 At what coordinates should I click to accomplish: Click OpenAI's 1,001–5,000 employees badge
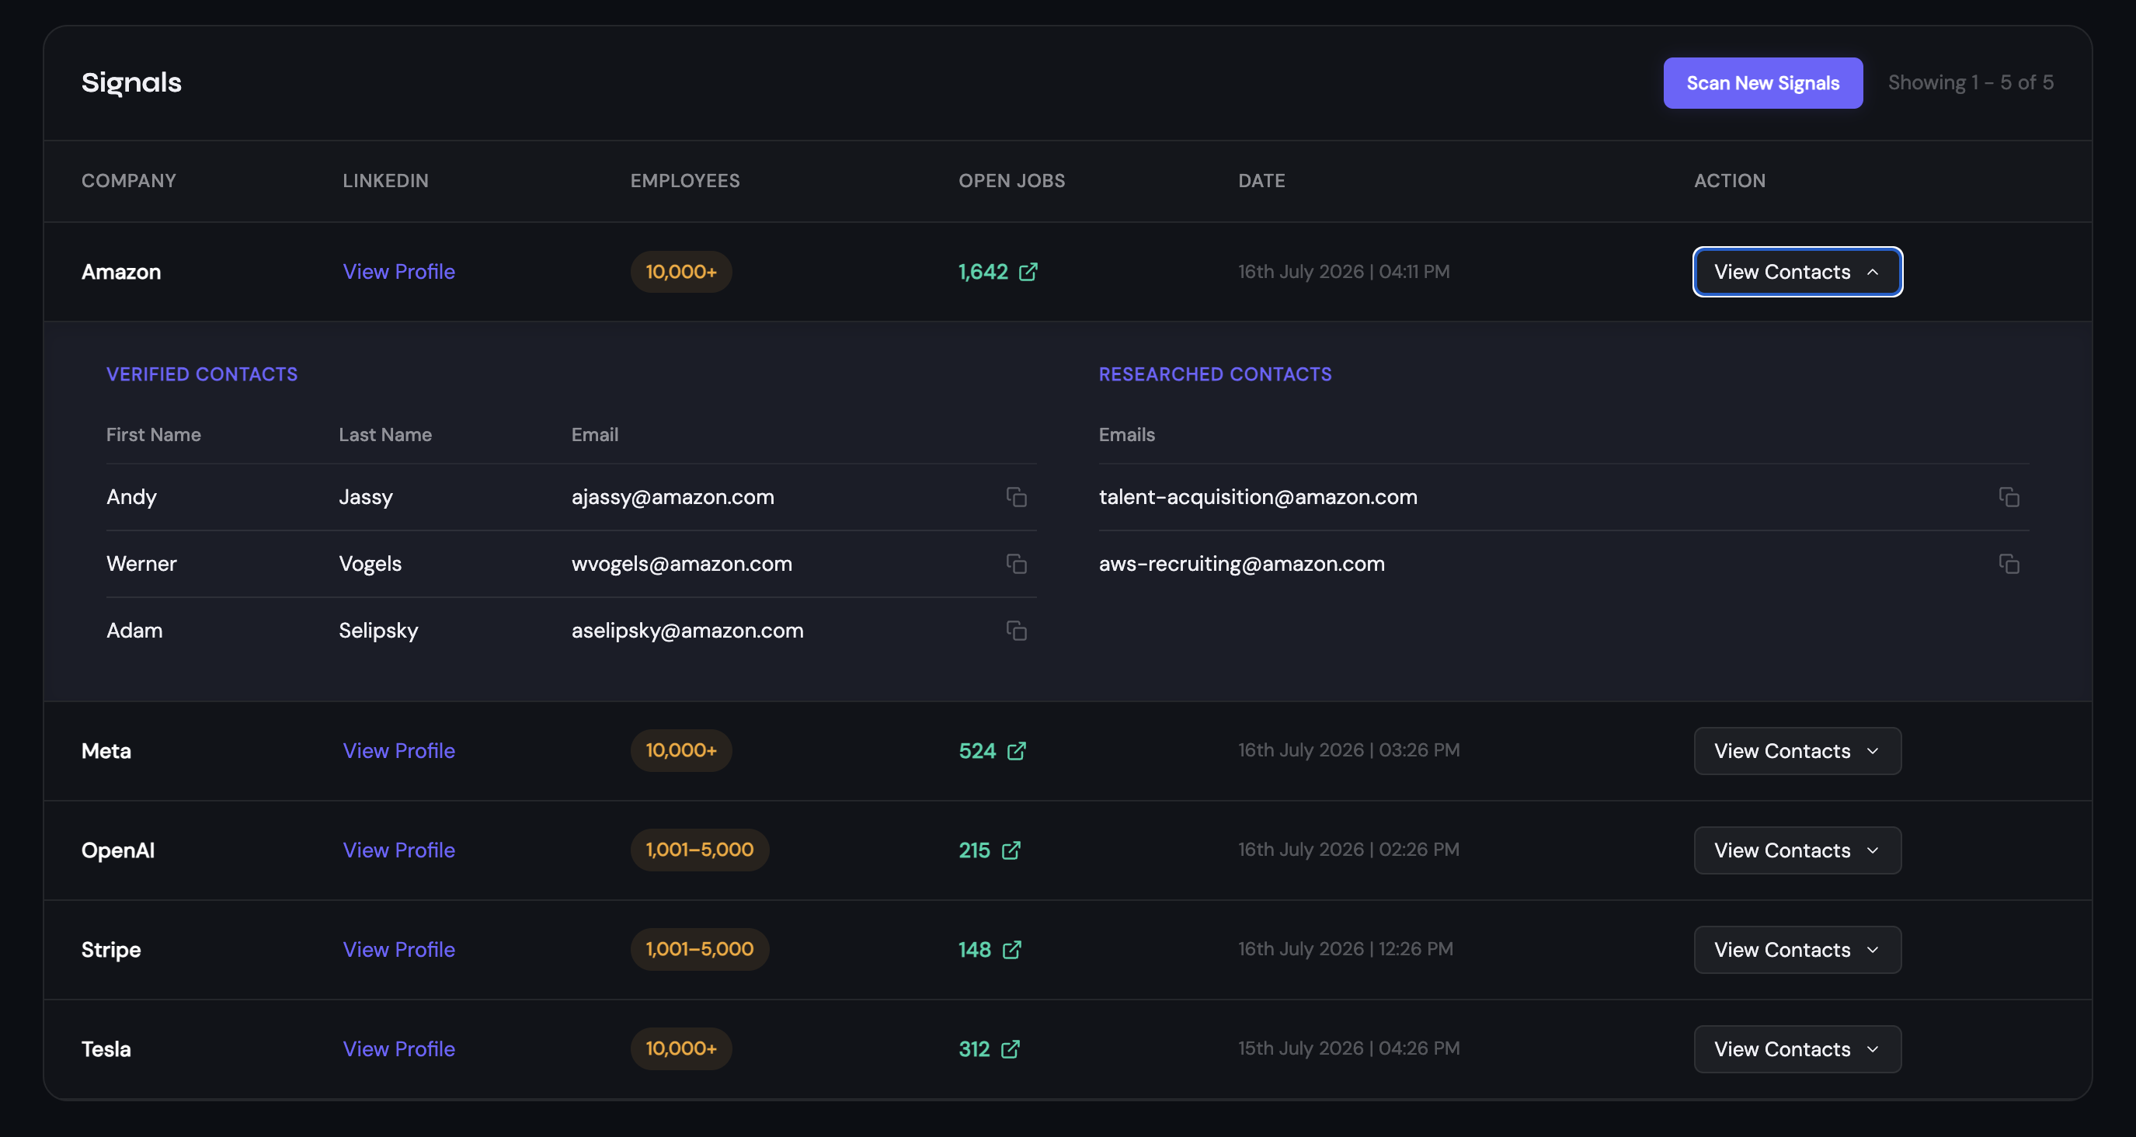tap(700, 850)
